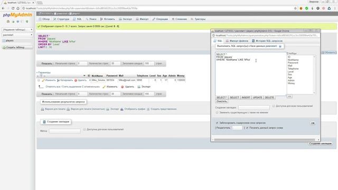
Task: Click columns list vertical scrollbar in query window
Action: [x=314, y=75]
